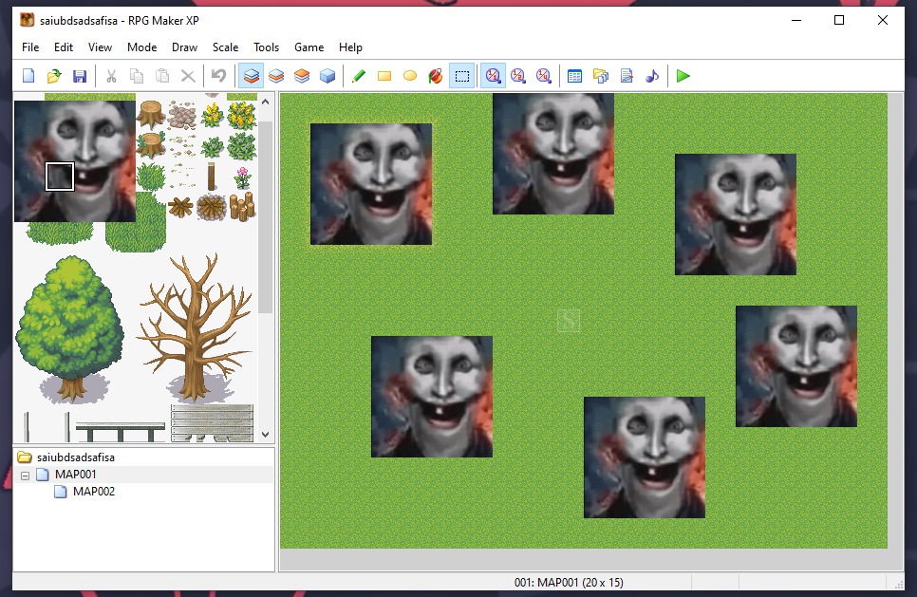
Task: Select MAP001 in the map tree
Action: pos(75,475)
